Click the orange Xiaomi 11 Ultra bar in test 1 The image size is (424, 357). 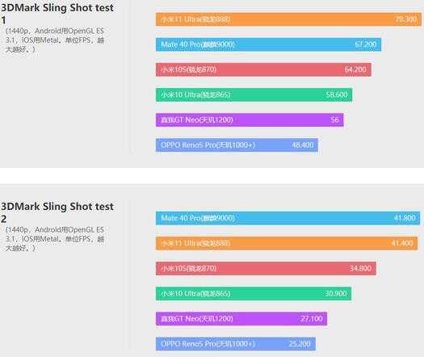pyautogui.click(x=288, y=19)
